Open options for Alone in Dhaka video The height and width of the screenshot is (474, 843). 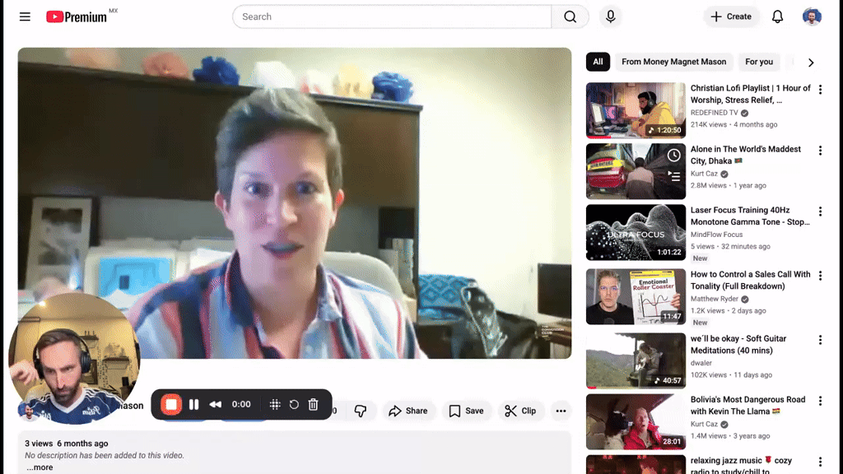click(x=820, y=151)
